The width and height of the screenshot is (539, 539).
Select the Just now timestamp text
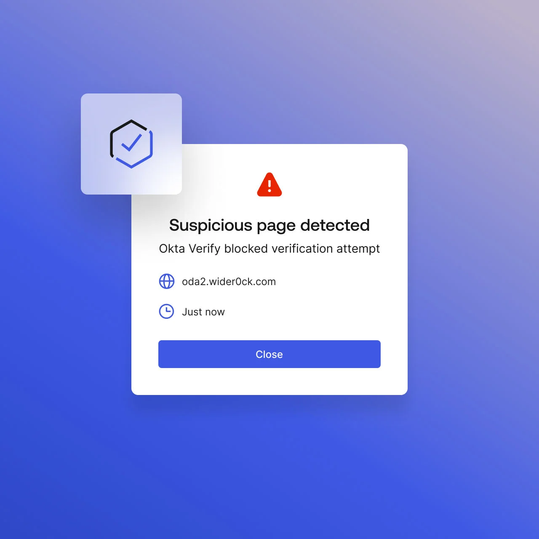point(203,312)
